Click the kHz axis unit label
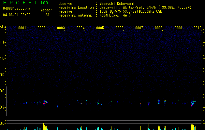This screenshot has height=130, width=205. click(3, 26)
